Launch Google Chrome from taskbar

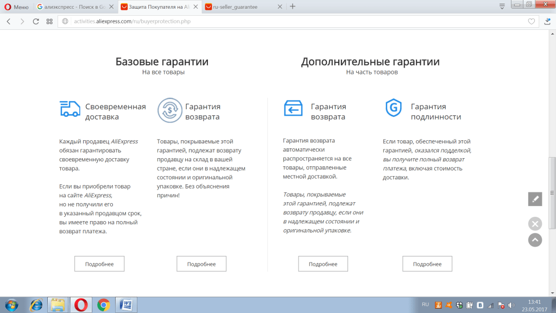point(104,305)
